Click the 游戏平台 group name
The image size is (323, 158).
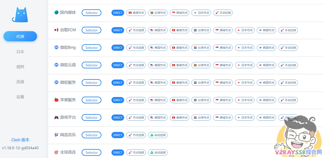click(68, 117)
